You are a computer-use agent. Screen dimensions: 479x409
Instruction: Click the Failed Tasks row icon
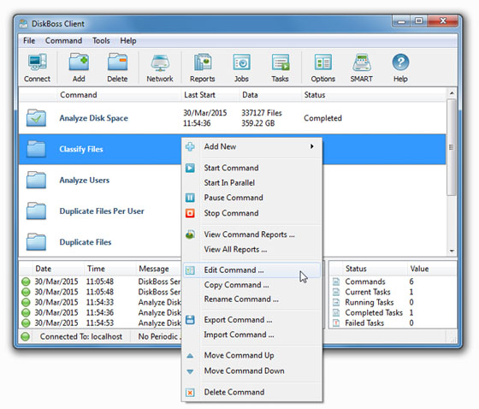click(336, 323)
